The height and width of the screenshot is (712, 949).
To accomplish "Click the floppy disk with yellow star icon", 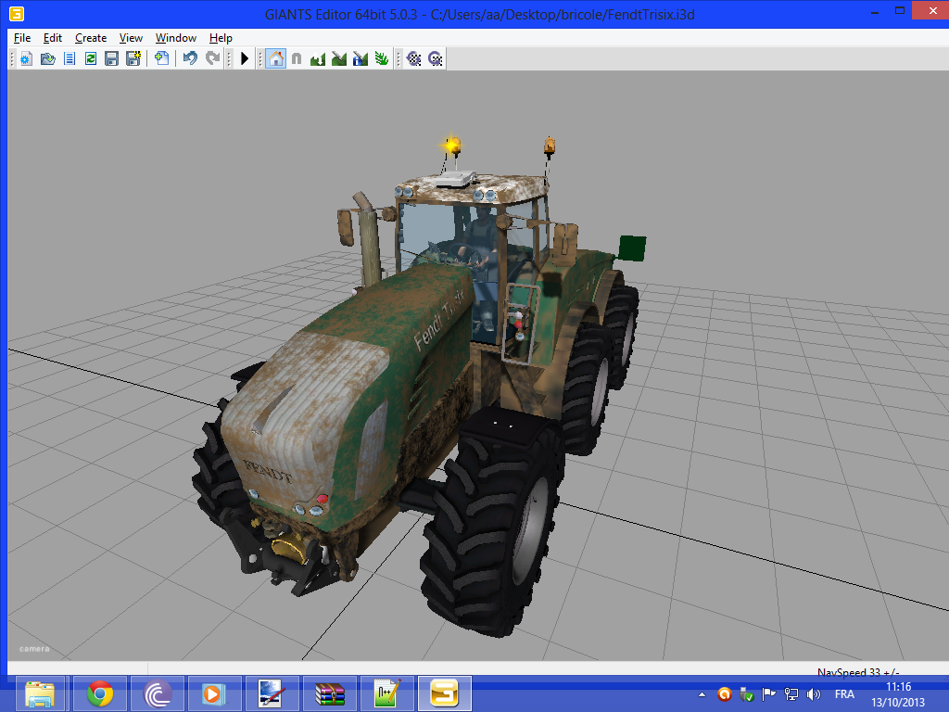I will tap(133, 58).
